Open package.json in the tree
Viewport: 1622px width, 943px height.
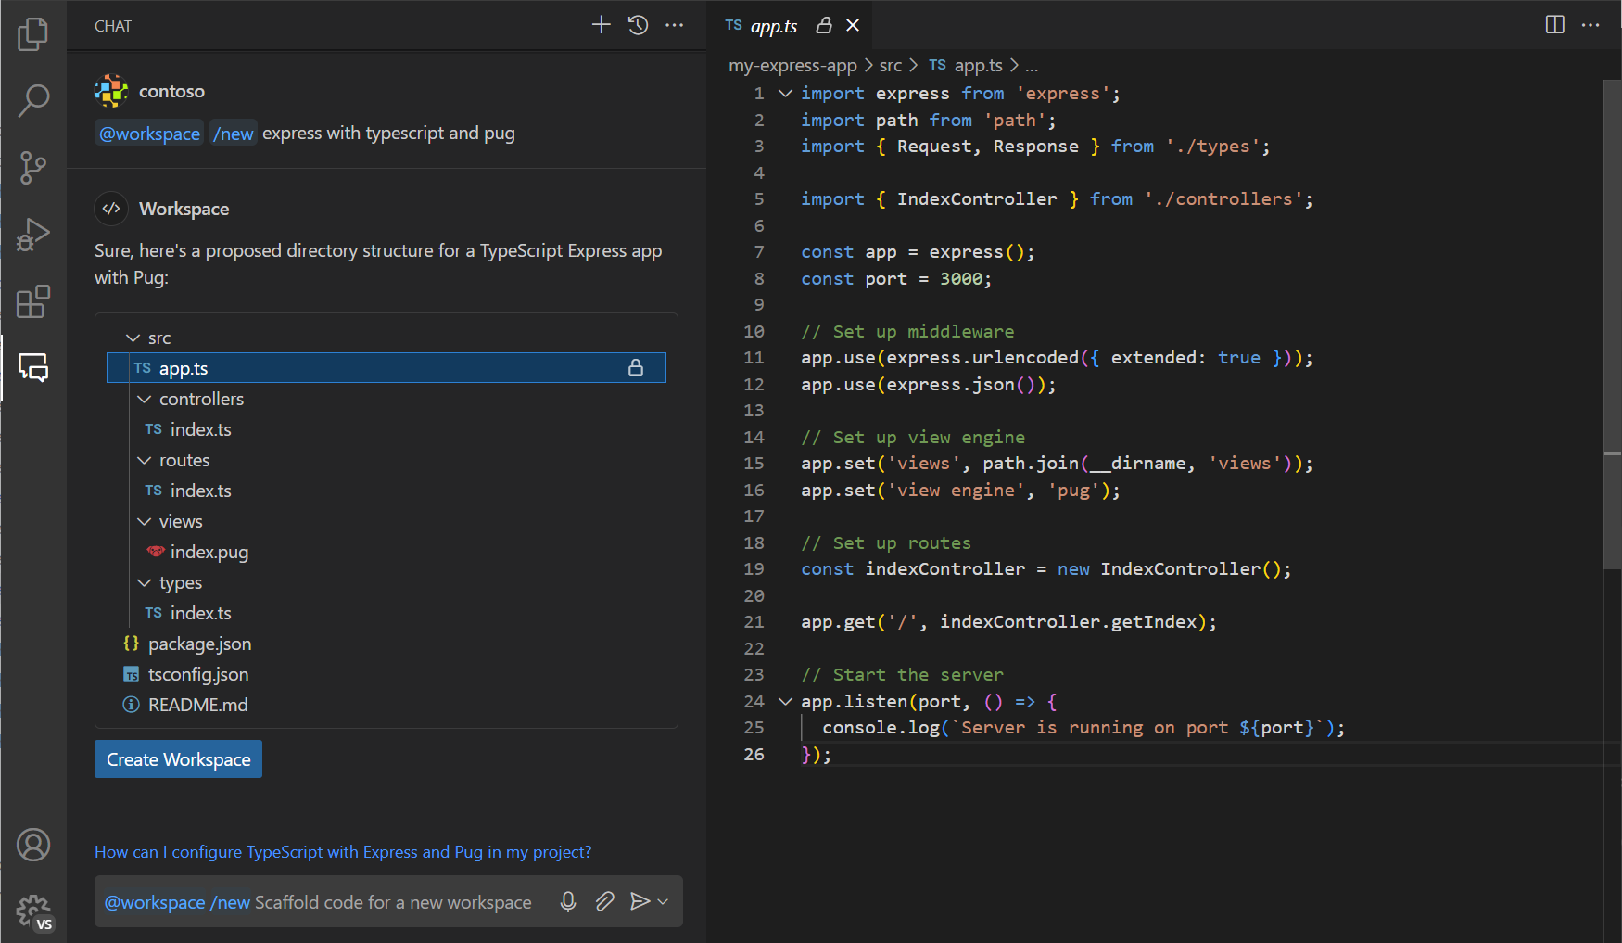[386, 644]
